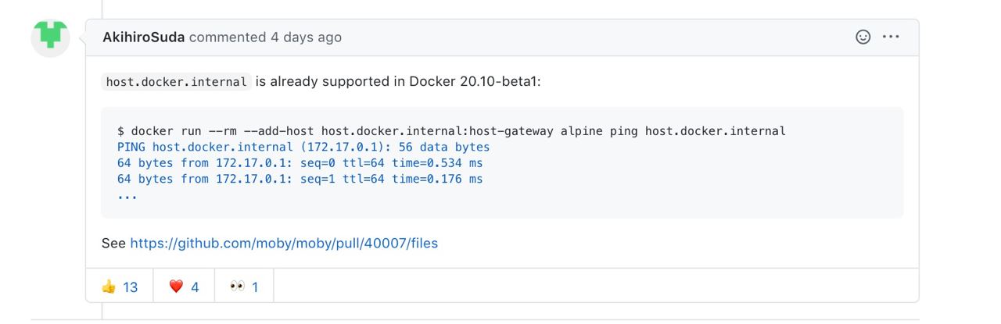Viewport: 1001px width, 324px height.
Task: Toggle the thumbs up reaction with 13
Action: [120, 287]
